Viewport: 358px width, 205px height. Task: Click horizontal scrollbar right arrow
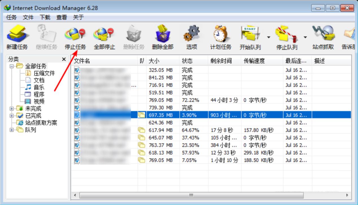pos(347,195)
